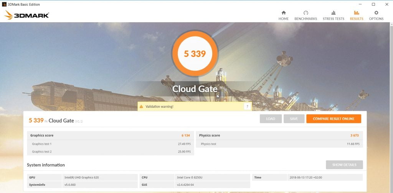Click the GUI version v2.4.4264 64
Viewport: 393px width, 193px height.
pyautogui.click(x=185, y=185)
